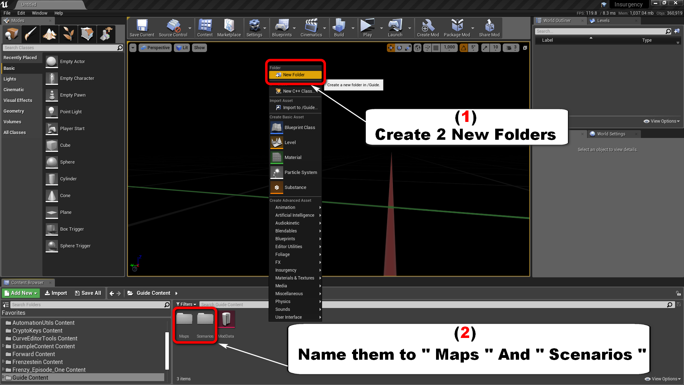
Task: Expand Animation submenu
Action: [295, 207]
